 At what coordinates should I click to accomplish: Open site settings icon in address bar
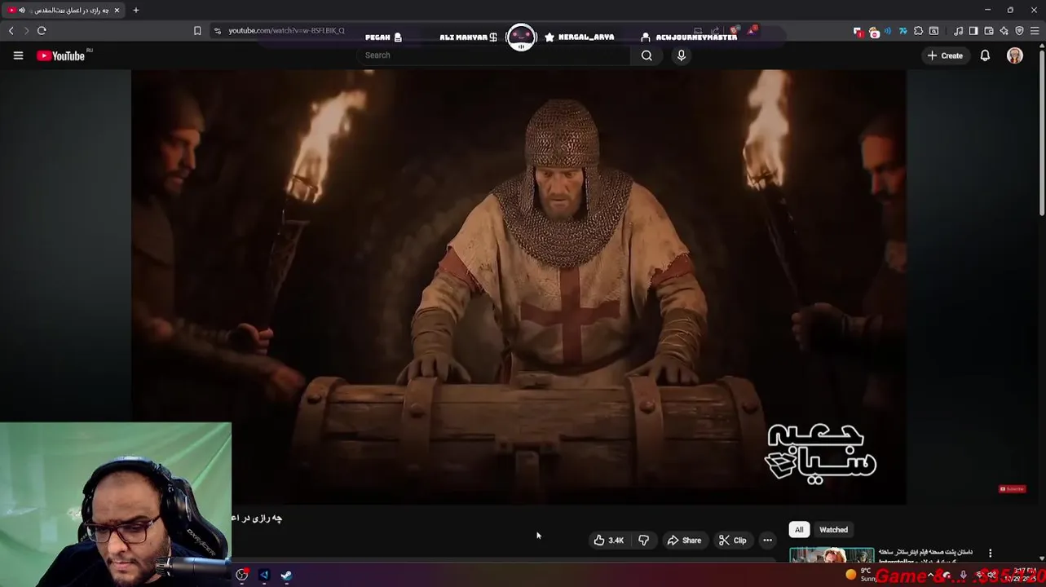tap(217, 30)
